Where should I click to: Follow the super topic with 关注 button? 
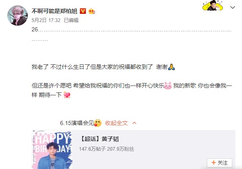[220, 162]
